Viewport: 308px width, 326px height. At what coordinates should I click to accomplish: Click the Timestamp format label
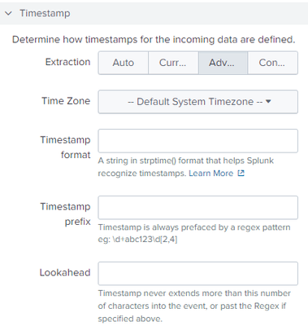point(65,148)
